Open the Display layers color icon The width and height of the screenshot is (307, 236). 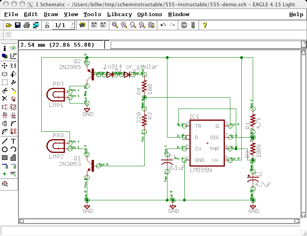(5, 56)
